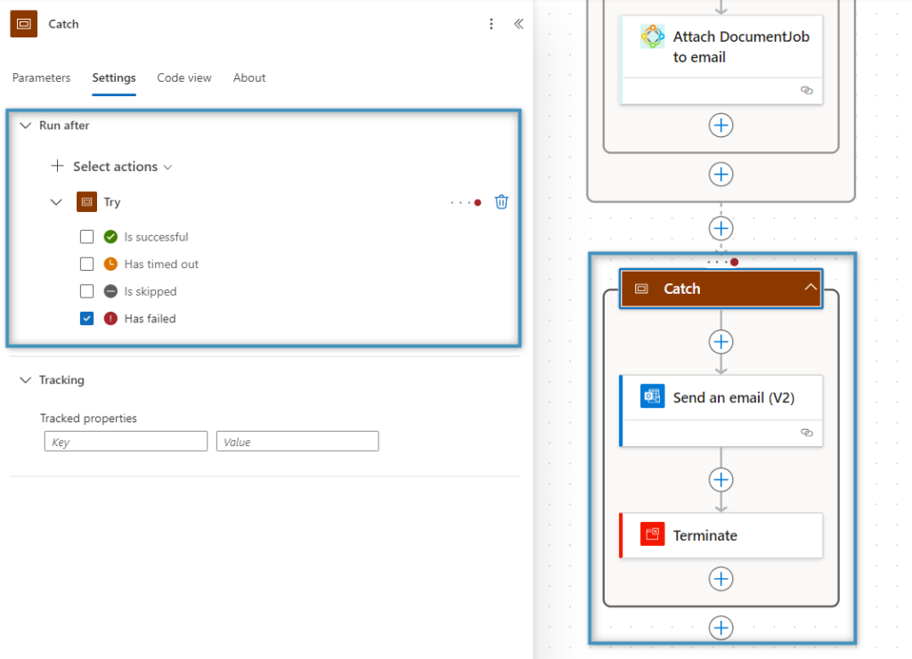Add action between Send an email and Terminate
The image size is (912, 659).
click(721, 480)
